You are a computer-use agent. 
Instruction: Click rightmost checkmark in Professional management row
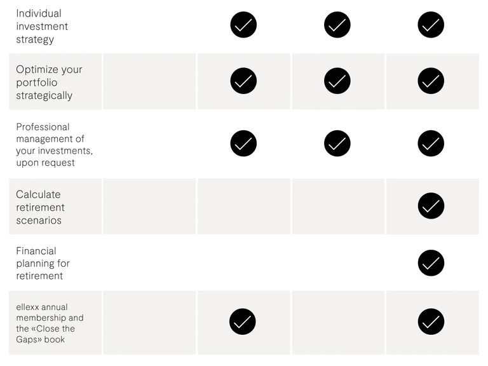click(x=431, y=144)
